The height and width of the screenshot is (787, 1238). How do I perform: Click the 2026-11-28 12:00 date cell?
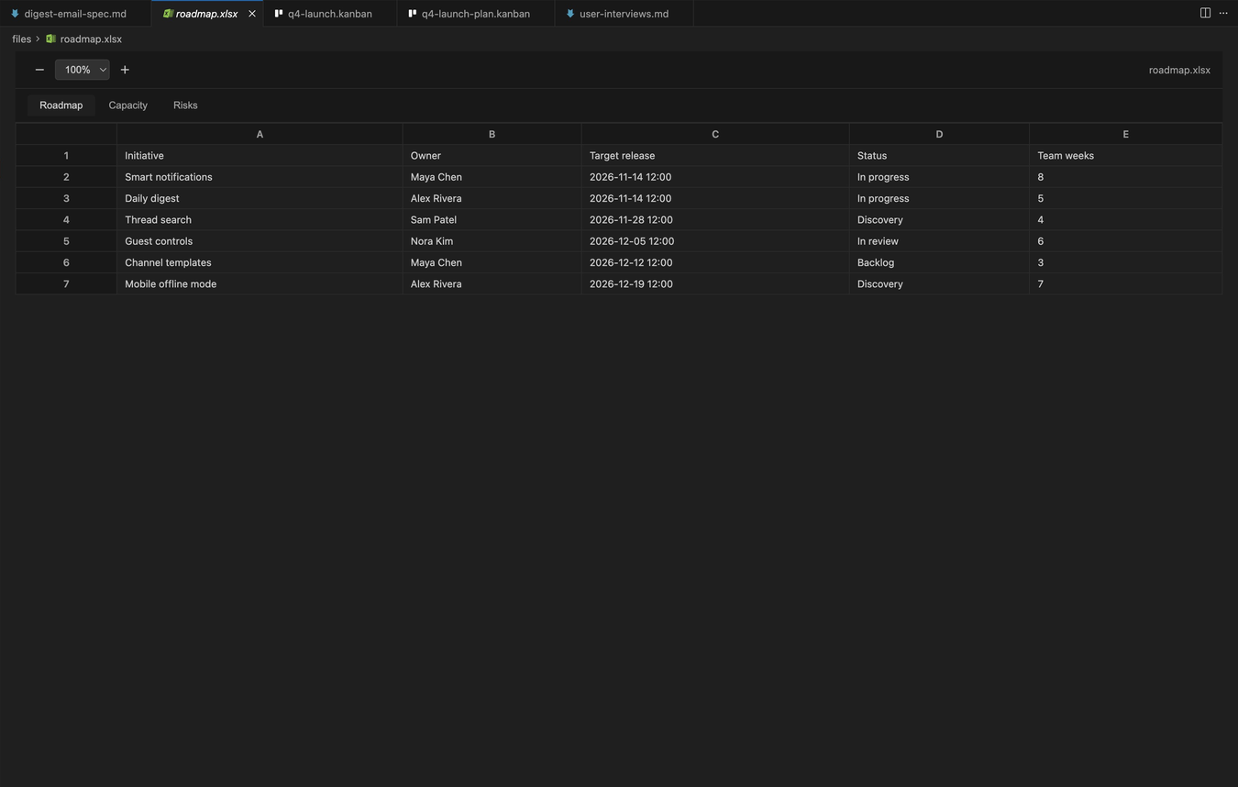click(x=715, y=220)
